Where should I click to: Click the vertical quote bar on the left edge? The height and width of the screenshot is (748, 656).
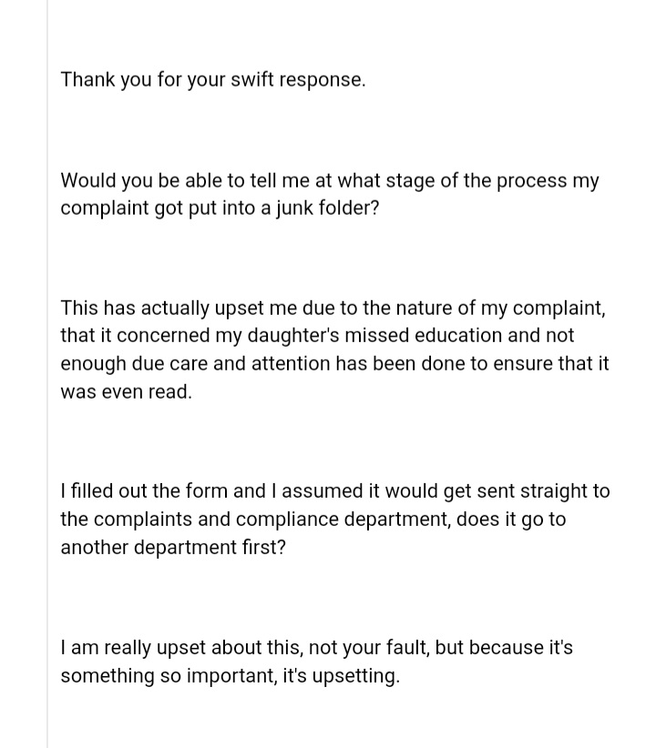pos(48,374)
